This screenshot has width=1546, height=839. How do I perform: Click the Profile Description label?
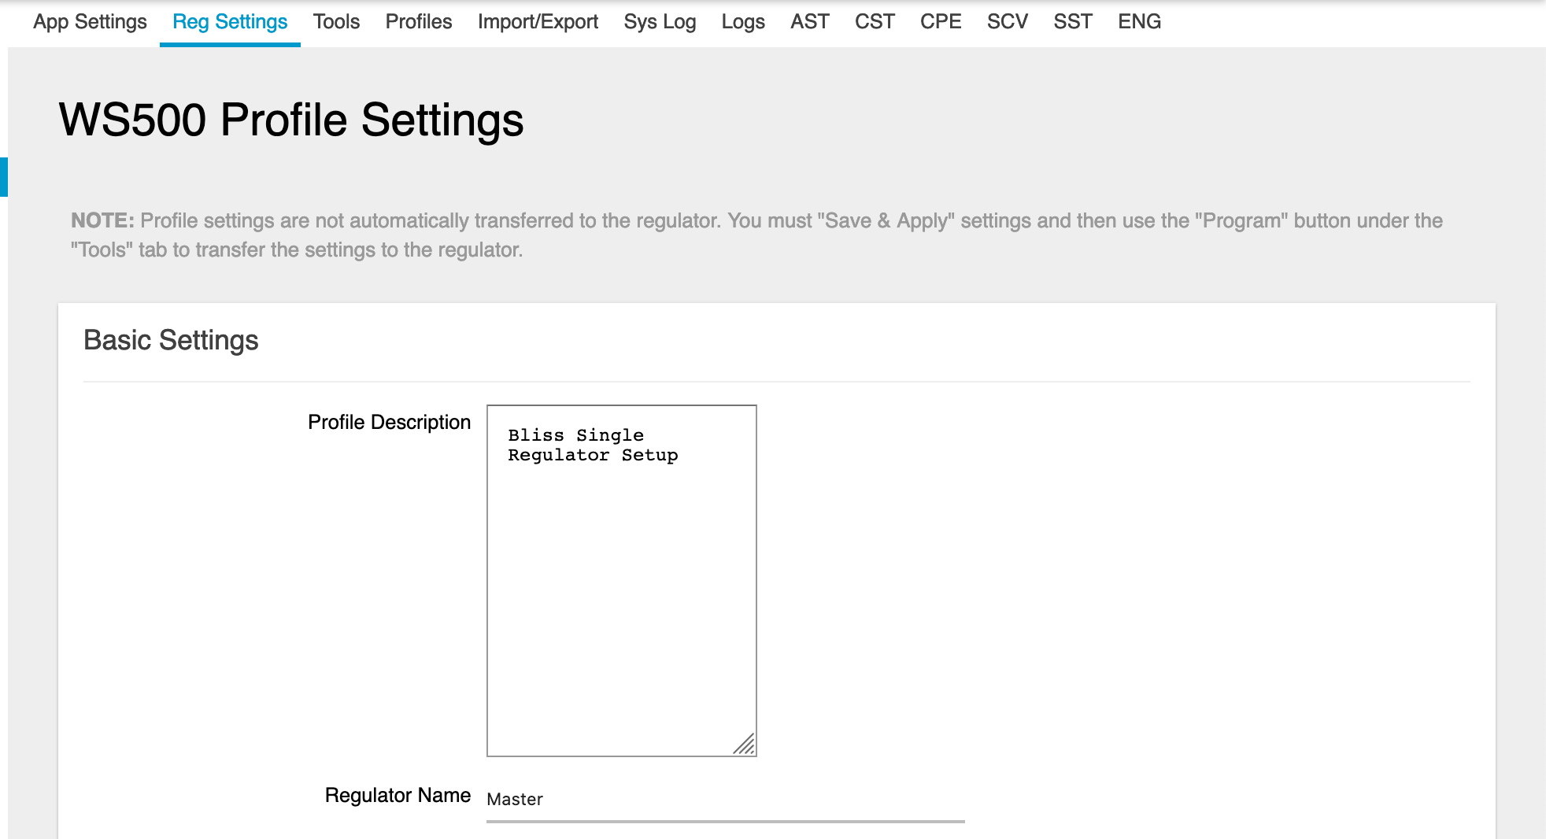point(389,422)
